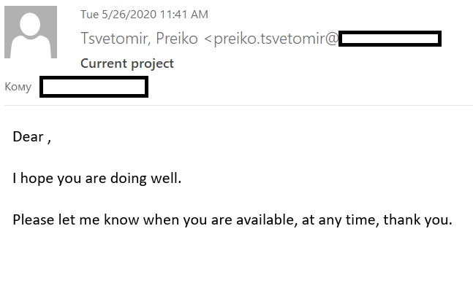The image size is (473, 296).
Task: Click the redacted domain box after the email
Action: click(x=390, y=39)
